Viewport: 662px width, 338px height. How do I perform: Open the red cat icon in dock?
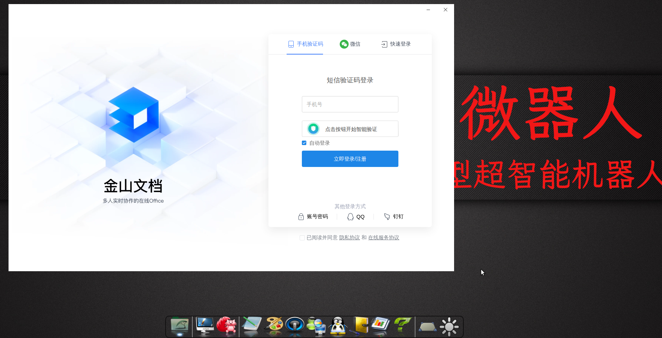227,326
